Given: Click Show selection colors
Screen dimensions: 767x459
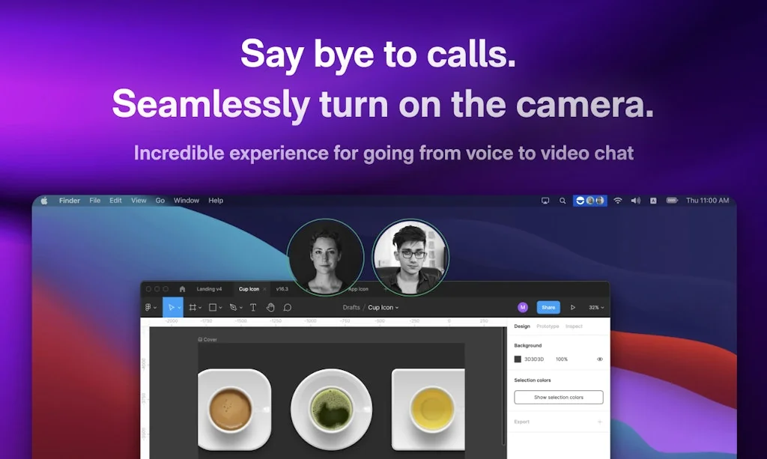Looking at the screenshot, I should click(558, 397).
